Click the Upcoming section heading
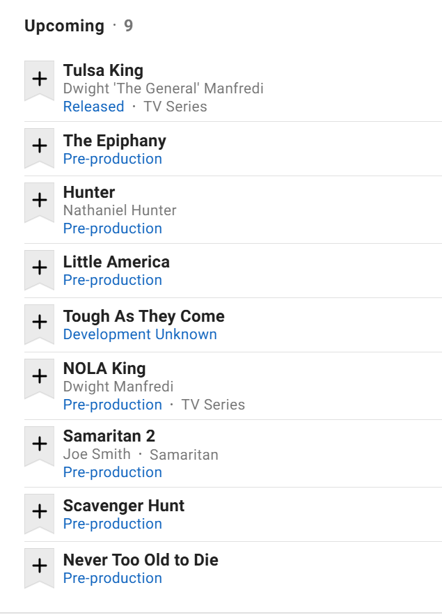 coord(64,26)
